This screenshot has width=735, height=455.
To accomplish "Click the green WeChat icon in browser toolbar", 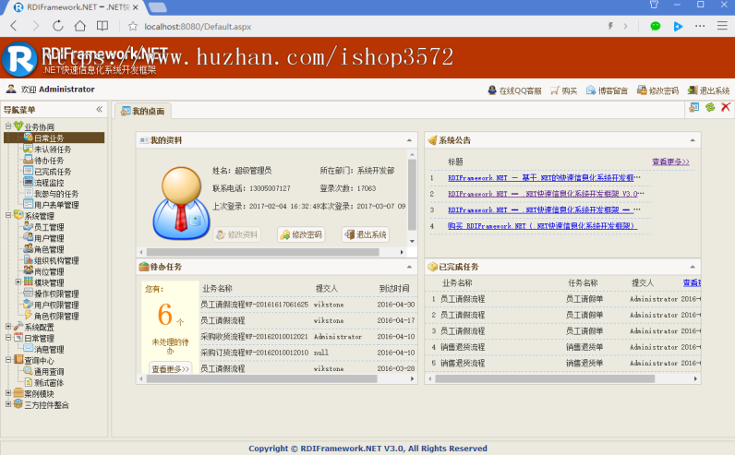I will pos(656,26).
